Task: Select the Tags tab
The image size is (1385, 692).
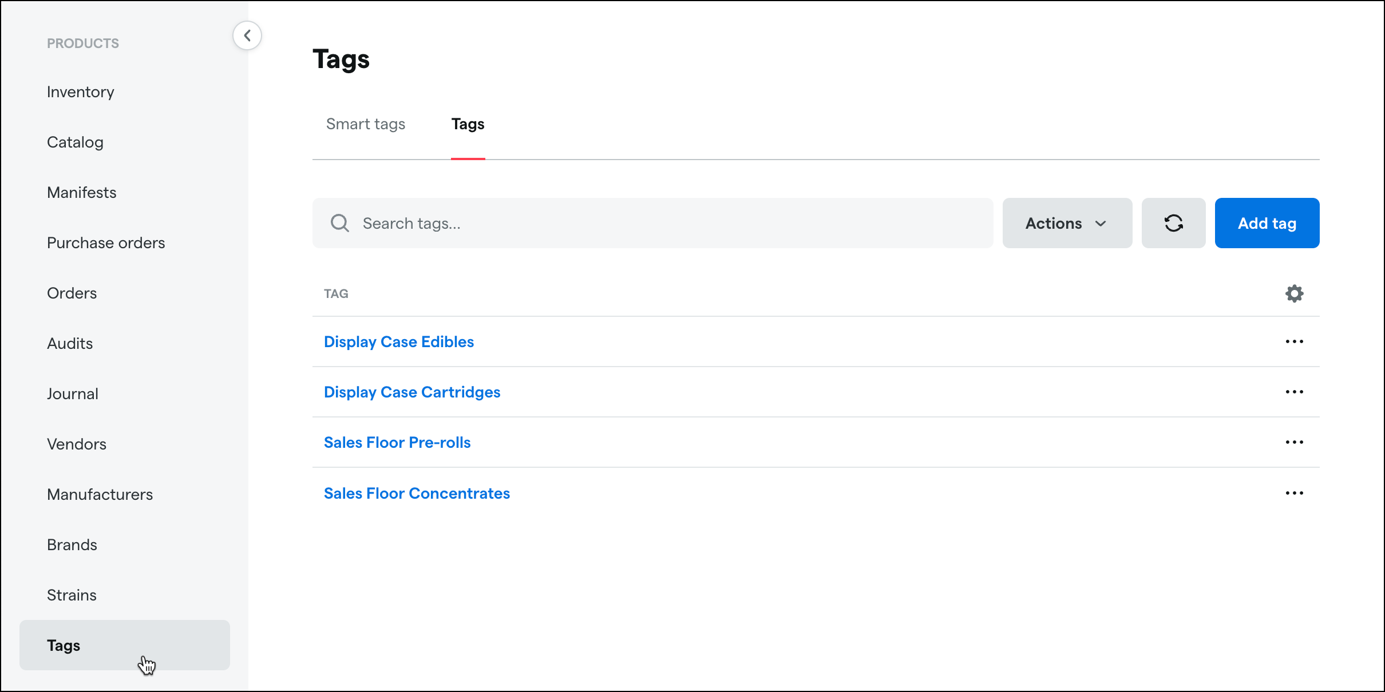Action: point(468,124)
